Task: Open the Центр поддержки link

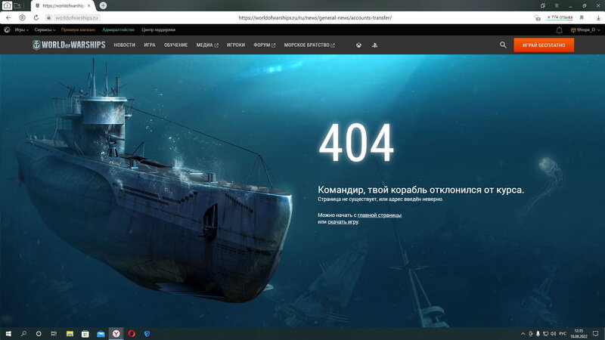Action: coord(158,29)
